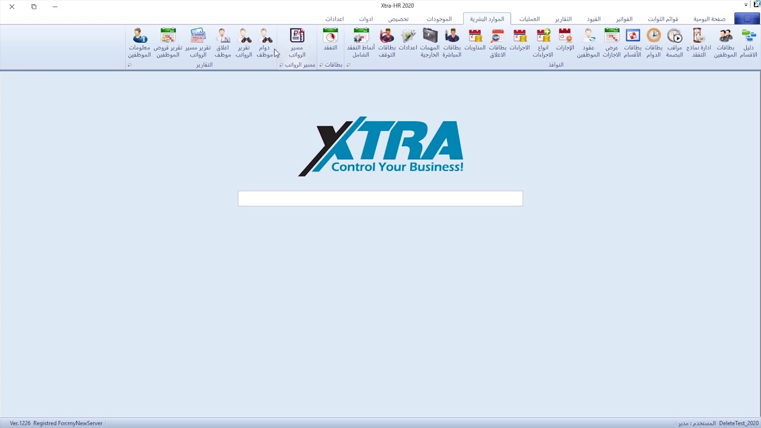761x428 pixels.
Task: Open بطاقات المباشرة commencement cards
Action: pos(452,43)
